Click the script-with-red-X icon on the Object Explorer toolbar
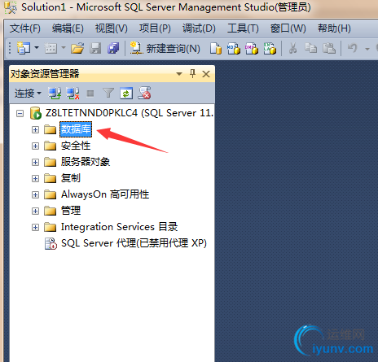Viewport: 378px width, 362px height. click(144, 93)
